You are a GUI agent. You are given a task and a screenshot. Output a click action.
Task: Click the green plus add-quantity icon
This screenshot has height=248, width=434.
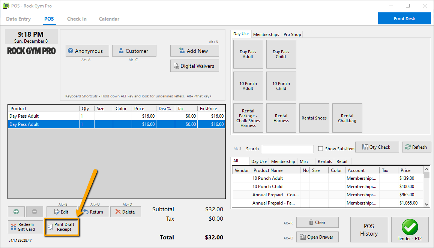[x=16, y=212]
